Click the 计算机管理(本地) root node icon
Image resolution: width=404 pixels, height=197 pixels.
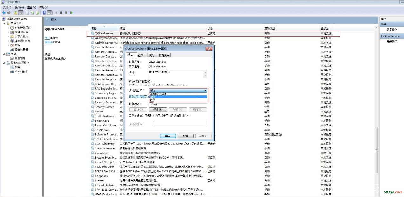point(4,19)
